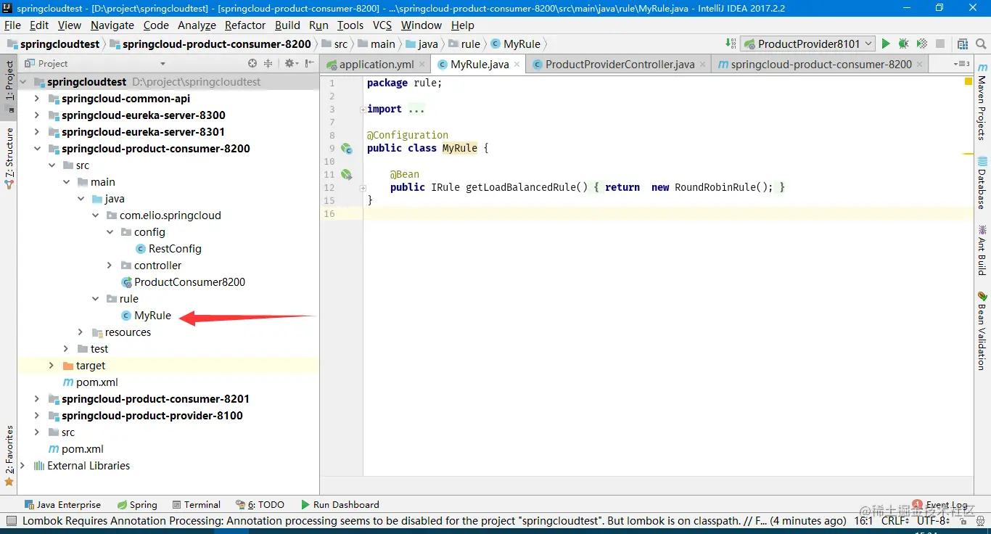
Task: Open the Terminal tool window
Action: [197, 504]
